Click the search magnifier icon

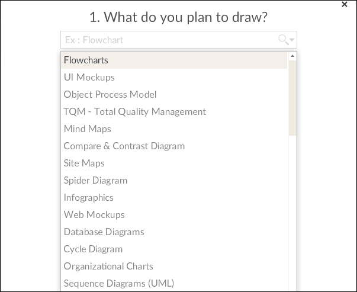tap(283, 40)
